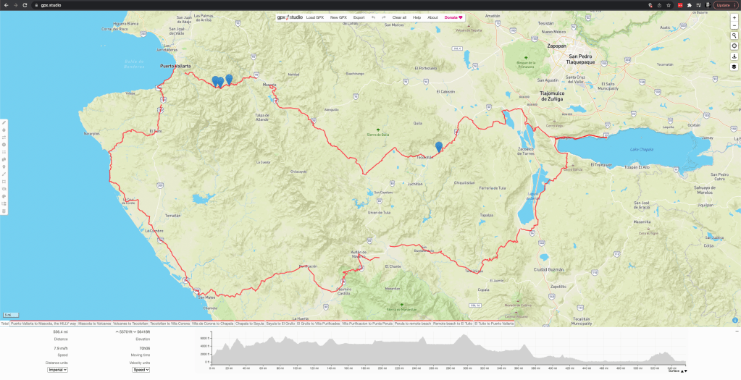This screenshot has width=741, height=380.
Task: Click the street view pegman icon
Action: point(734,56)
